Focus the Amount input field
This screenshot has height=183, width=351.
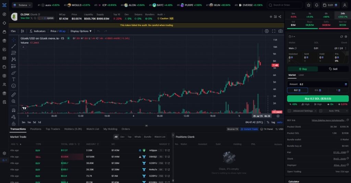tap(318, 84)
